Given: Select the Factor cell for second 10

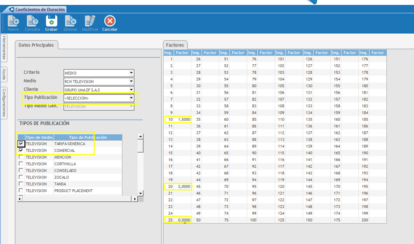Looking at the screenshot, I should pyautogui.click(x=183, y=119).
